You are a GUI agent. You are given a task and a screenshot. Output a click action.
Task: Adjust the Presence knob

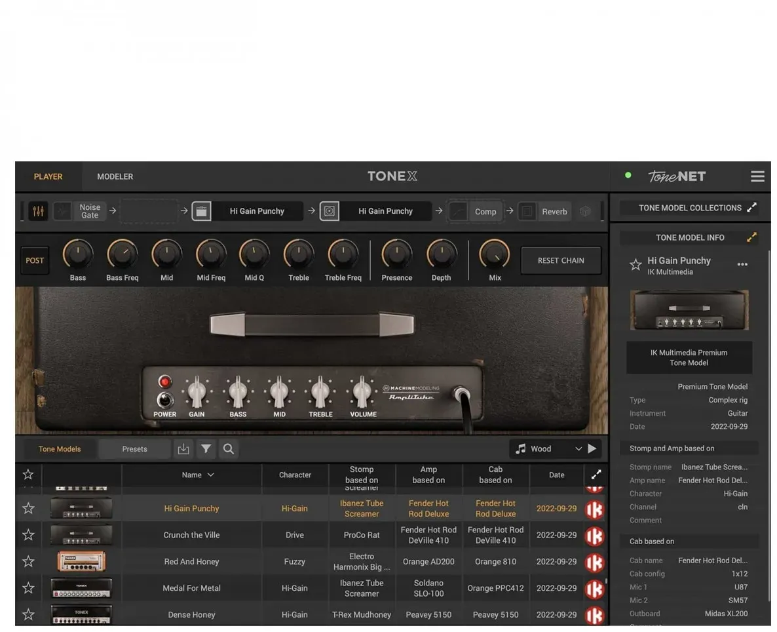tap(396, 254)
